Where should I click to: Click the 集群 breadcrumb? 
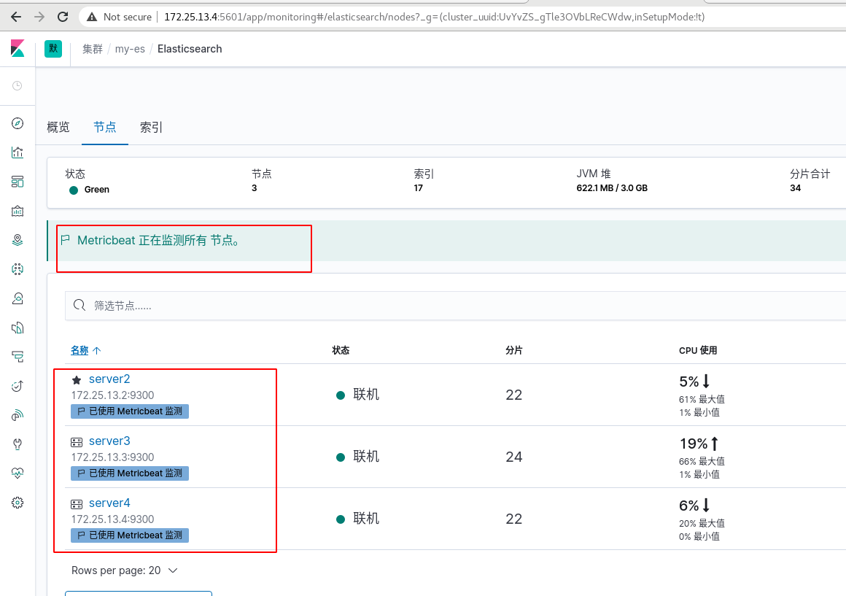(x=93, y=49)
